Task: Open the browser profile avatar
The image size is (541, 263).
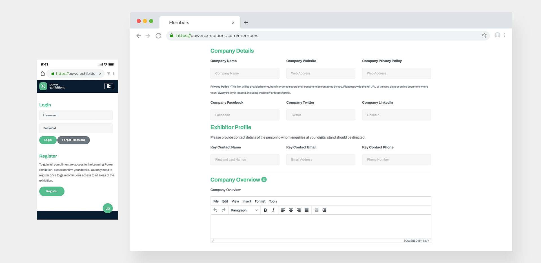Action: pyautogui.click(x=497, y=35)
